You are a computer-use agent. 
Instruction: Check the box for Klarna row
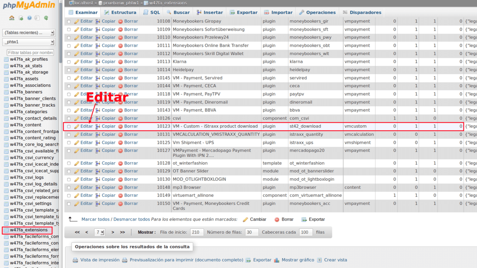[x=69, y=62]
